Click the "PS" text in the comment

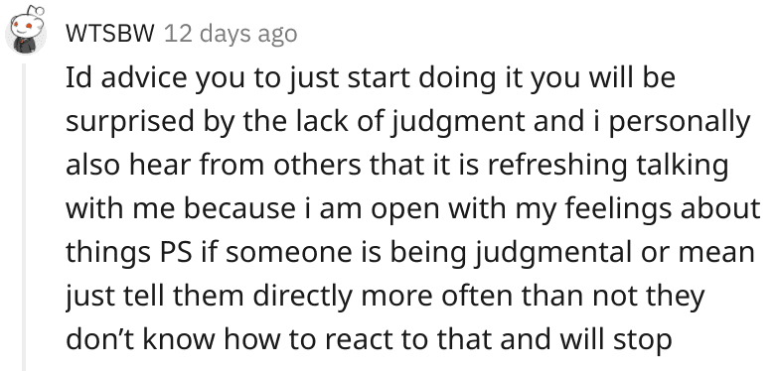click(175, 252)
